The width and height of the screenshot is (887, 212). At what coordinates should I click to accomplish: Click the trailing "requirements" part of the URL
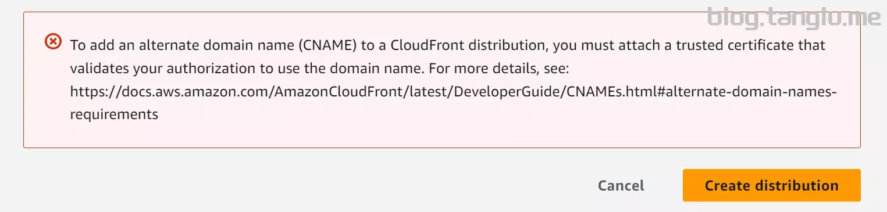pos(114,115)
